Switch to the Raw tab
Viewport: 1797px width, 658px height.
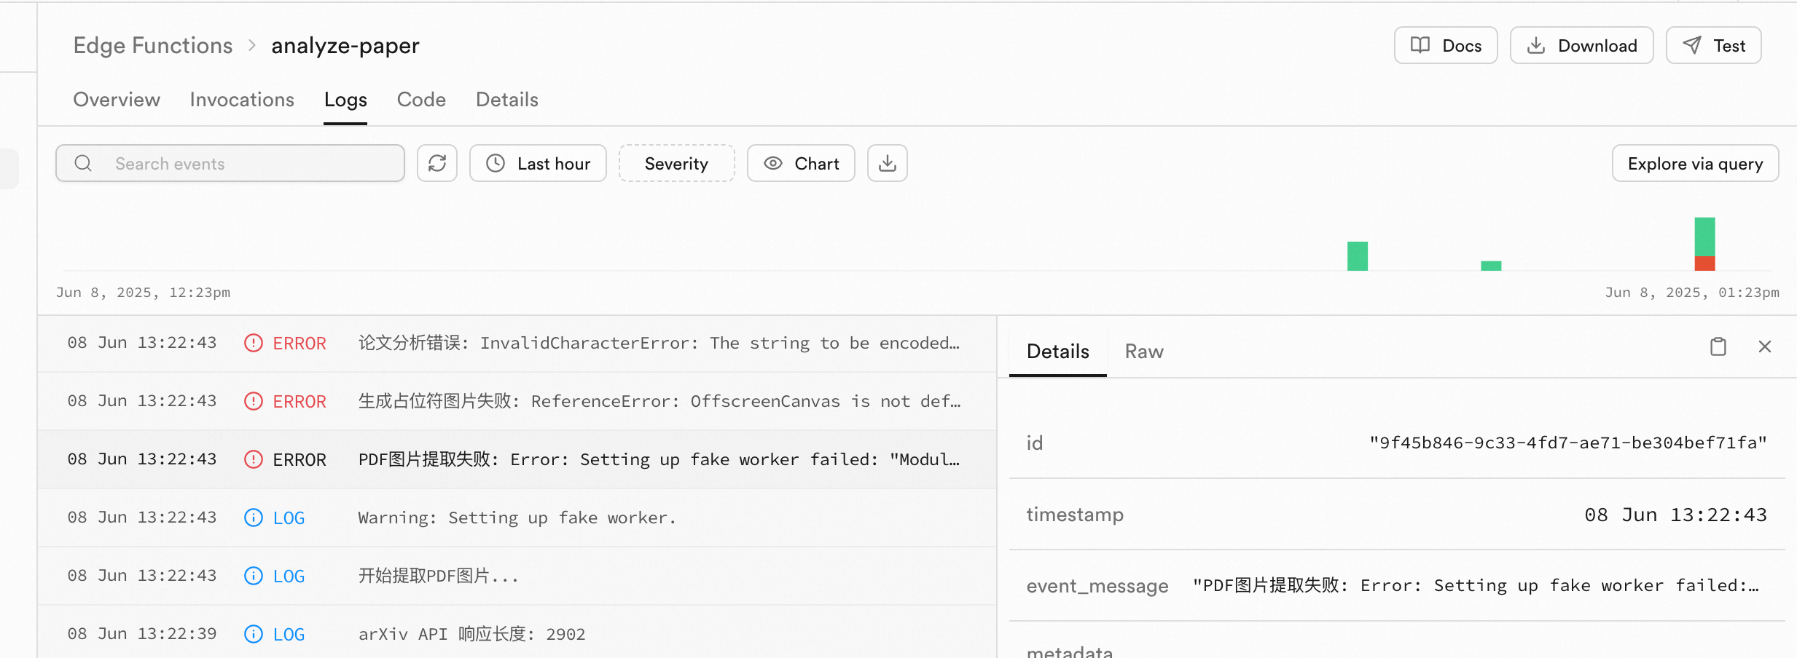pos(1144,352)
